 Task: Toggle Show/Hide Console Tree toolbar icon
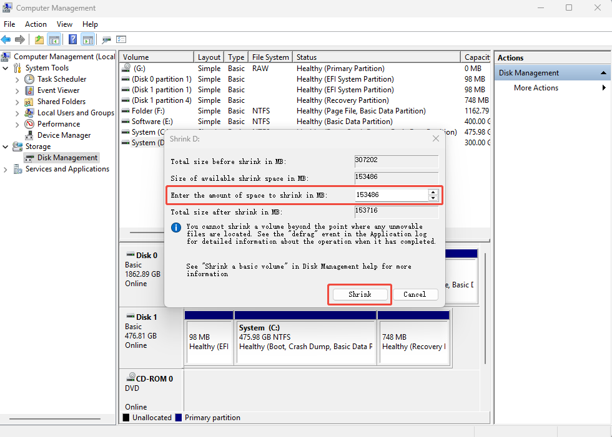(54, 40)
